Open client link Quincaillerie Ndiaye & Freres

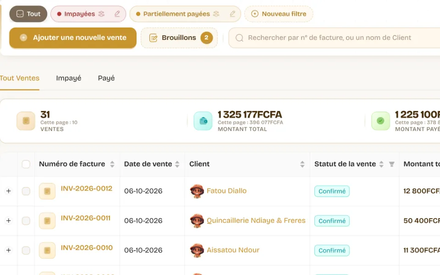(256, 220)
